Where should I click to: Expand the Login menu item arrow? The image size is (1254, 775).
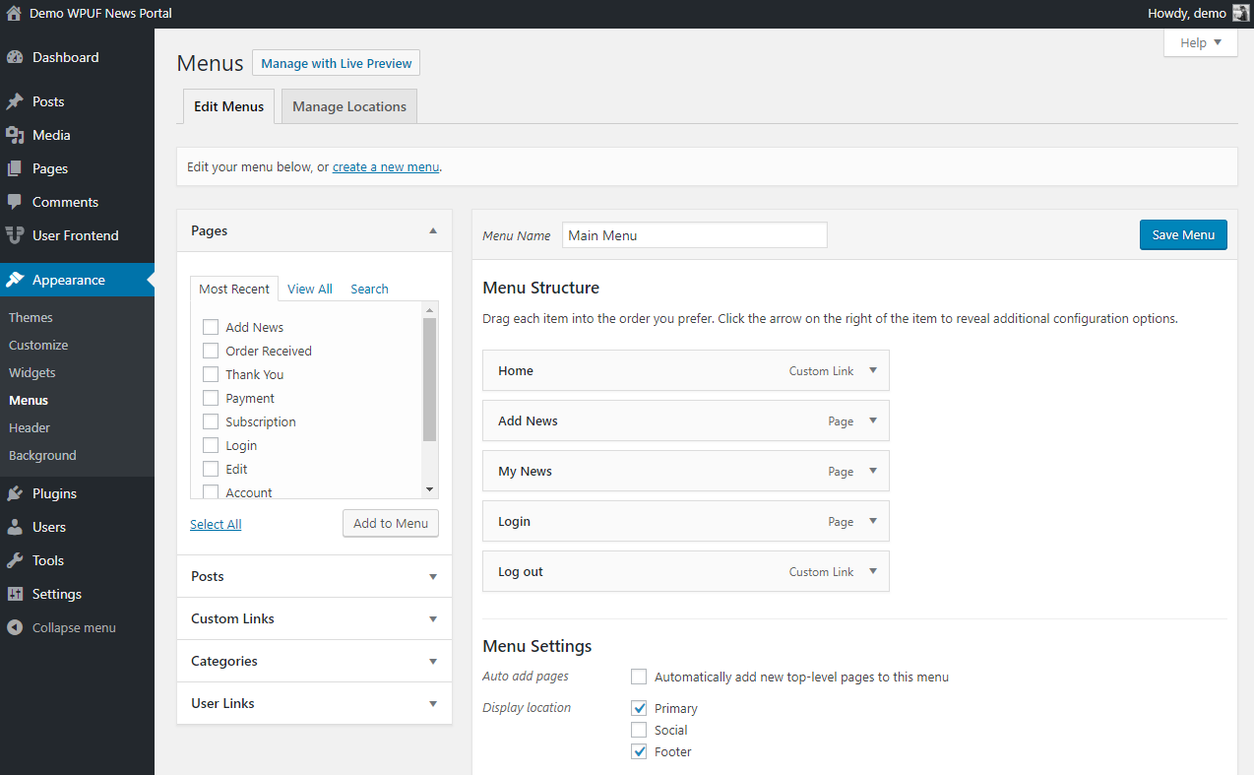tap(872, 521)
